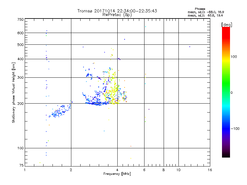The image size is (247, 185).
Task: Click the 'Frequency [MHz]' x-axis label
Action: pos(117,174)
